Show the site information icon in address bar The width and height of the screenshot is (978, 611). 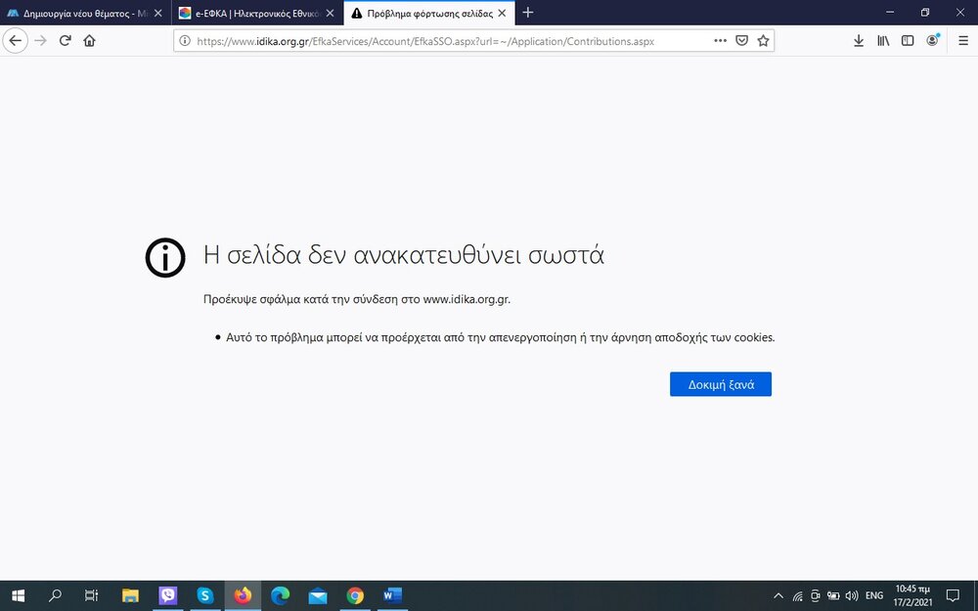pos(186,41)
